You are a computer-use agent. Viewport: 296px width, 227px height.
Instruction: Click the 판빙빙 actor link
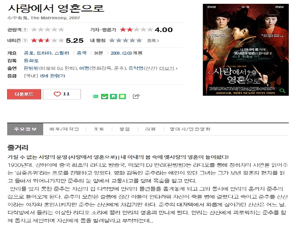pos(31,68)
